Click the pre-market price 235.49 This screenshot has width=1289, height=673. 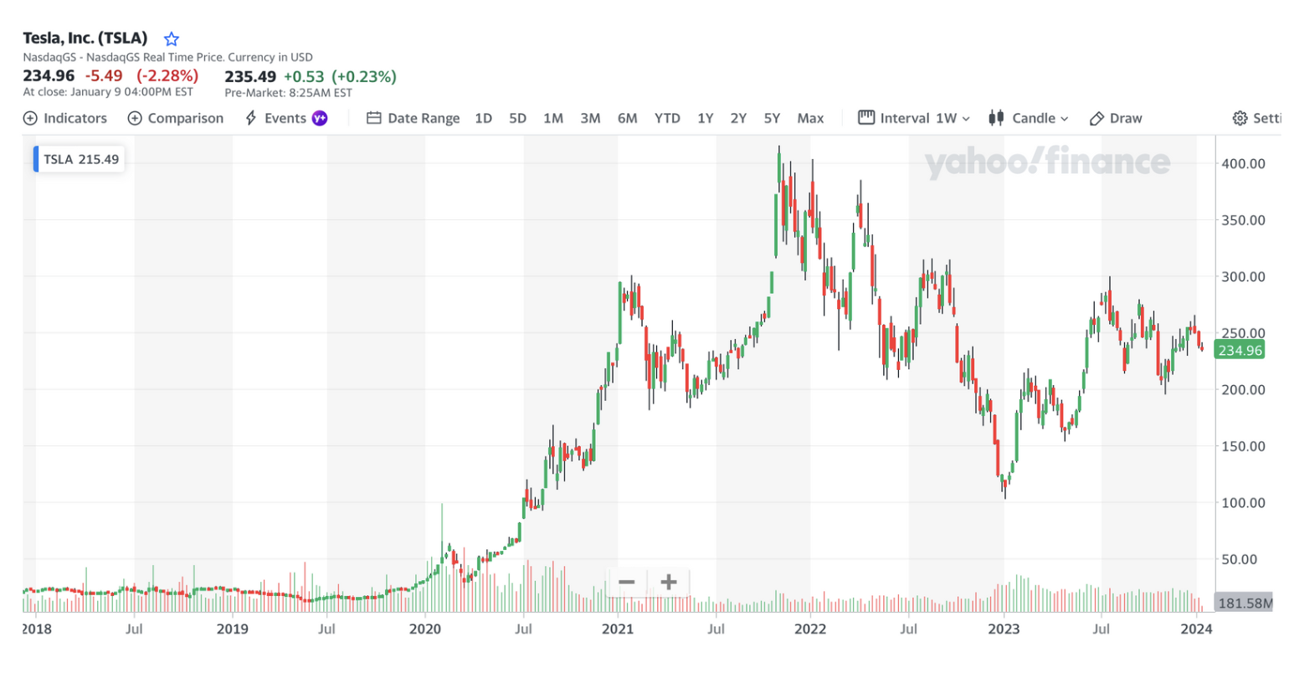(250, 76)
